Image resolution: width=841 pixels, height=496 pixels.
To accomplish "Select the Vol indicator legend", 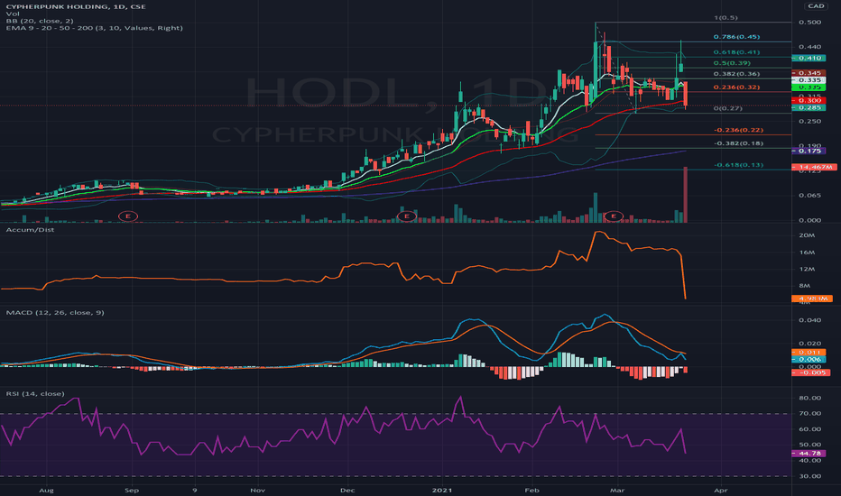I will click(13, 14).
